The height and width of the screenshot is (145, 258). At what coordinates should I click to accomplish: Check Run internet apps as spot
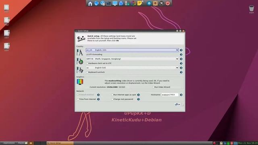(x=112, y=95)
